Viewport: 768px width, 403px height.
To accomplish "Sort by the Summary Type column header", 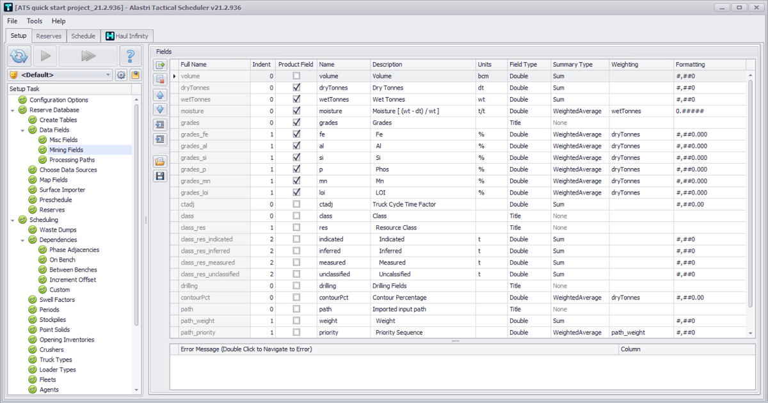I will pyautogui.click(x=572, y=65).
